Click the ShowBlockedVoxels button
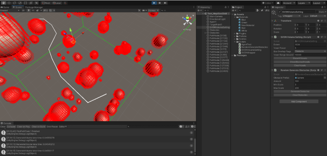The height and width of the screenshot is (156, 327). 300,62
